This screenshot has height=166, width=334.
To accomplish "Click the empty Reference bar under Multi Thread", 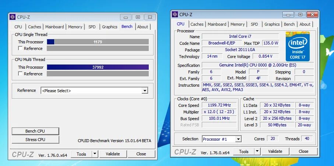I will pyautogui.click(x=98, y=74).
